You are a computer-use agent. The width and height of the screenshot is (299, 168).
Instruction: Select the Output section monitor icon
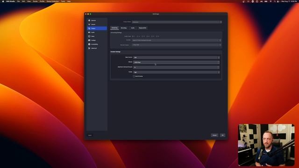pyautogui.click(x=89, y=28)
